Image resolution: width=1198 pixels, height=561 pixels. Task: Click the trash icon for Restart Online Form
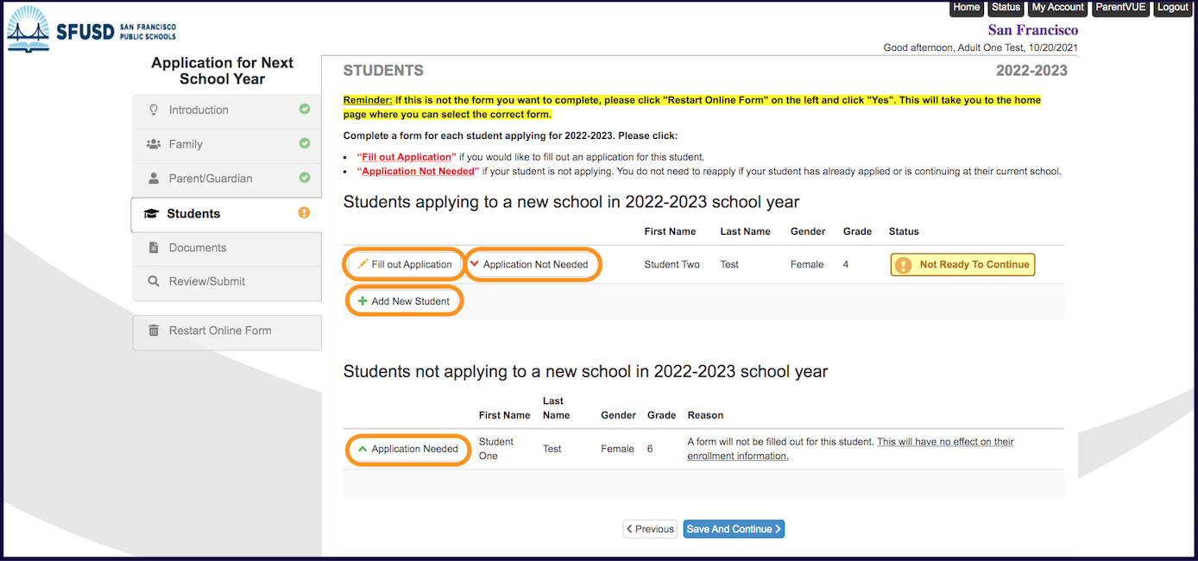[x=154, y=331]
